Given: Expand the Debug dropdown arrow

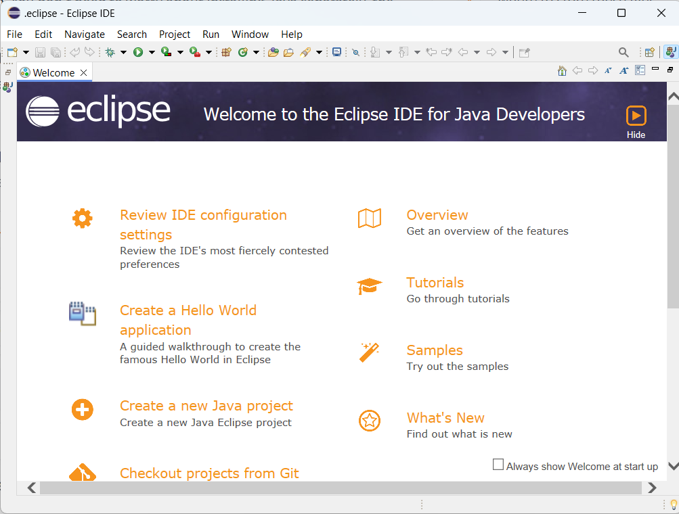Looking at the screenshot, I should pos(123,52).
